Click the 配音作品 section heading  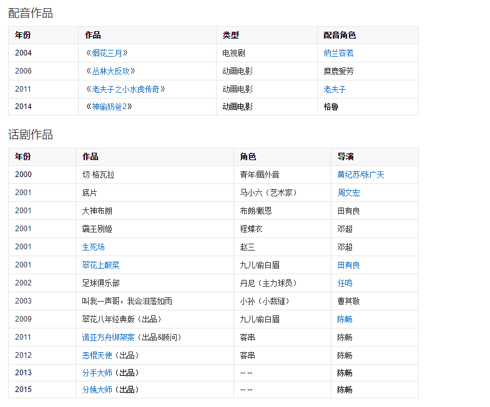[31, 13]
